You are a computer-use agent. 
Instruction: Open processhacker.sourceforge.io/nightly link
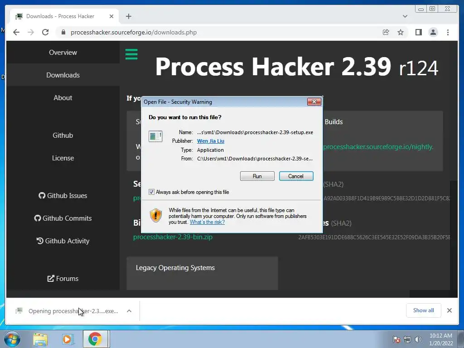378,147
